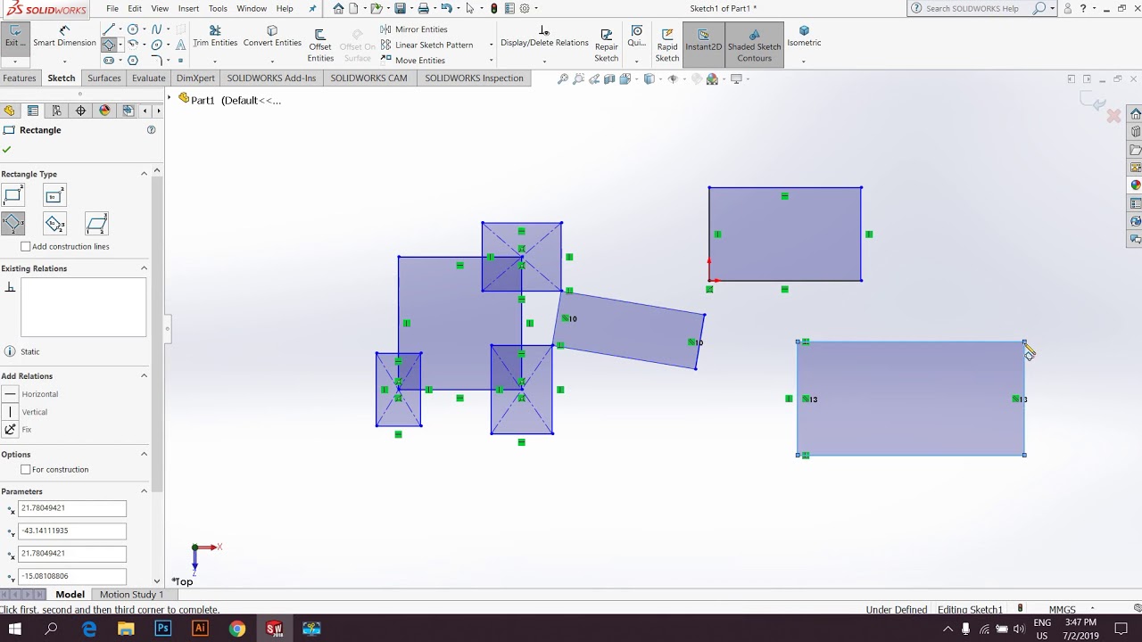The width and height of the screenshot is (1142, 642).
Task: Enable Add construction lines checkbox
Action: tap(26, 247)
